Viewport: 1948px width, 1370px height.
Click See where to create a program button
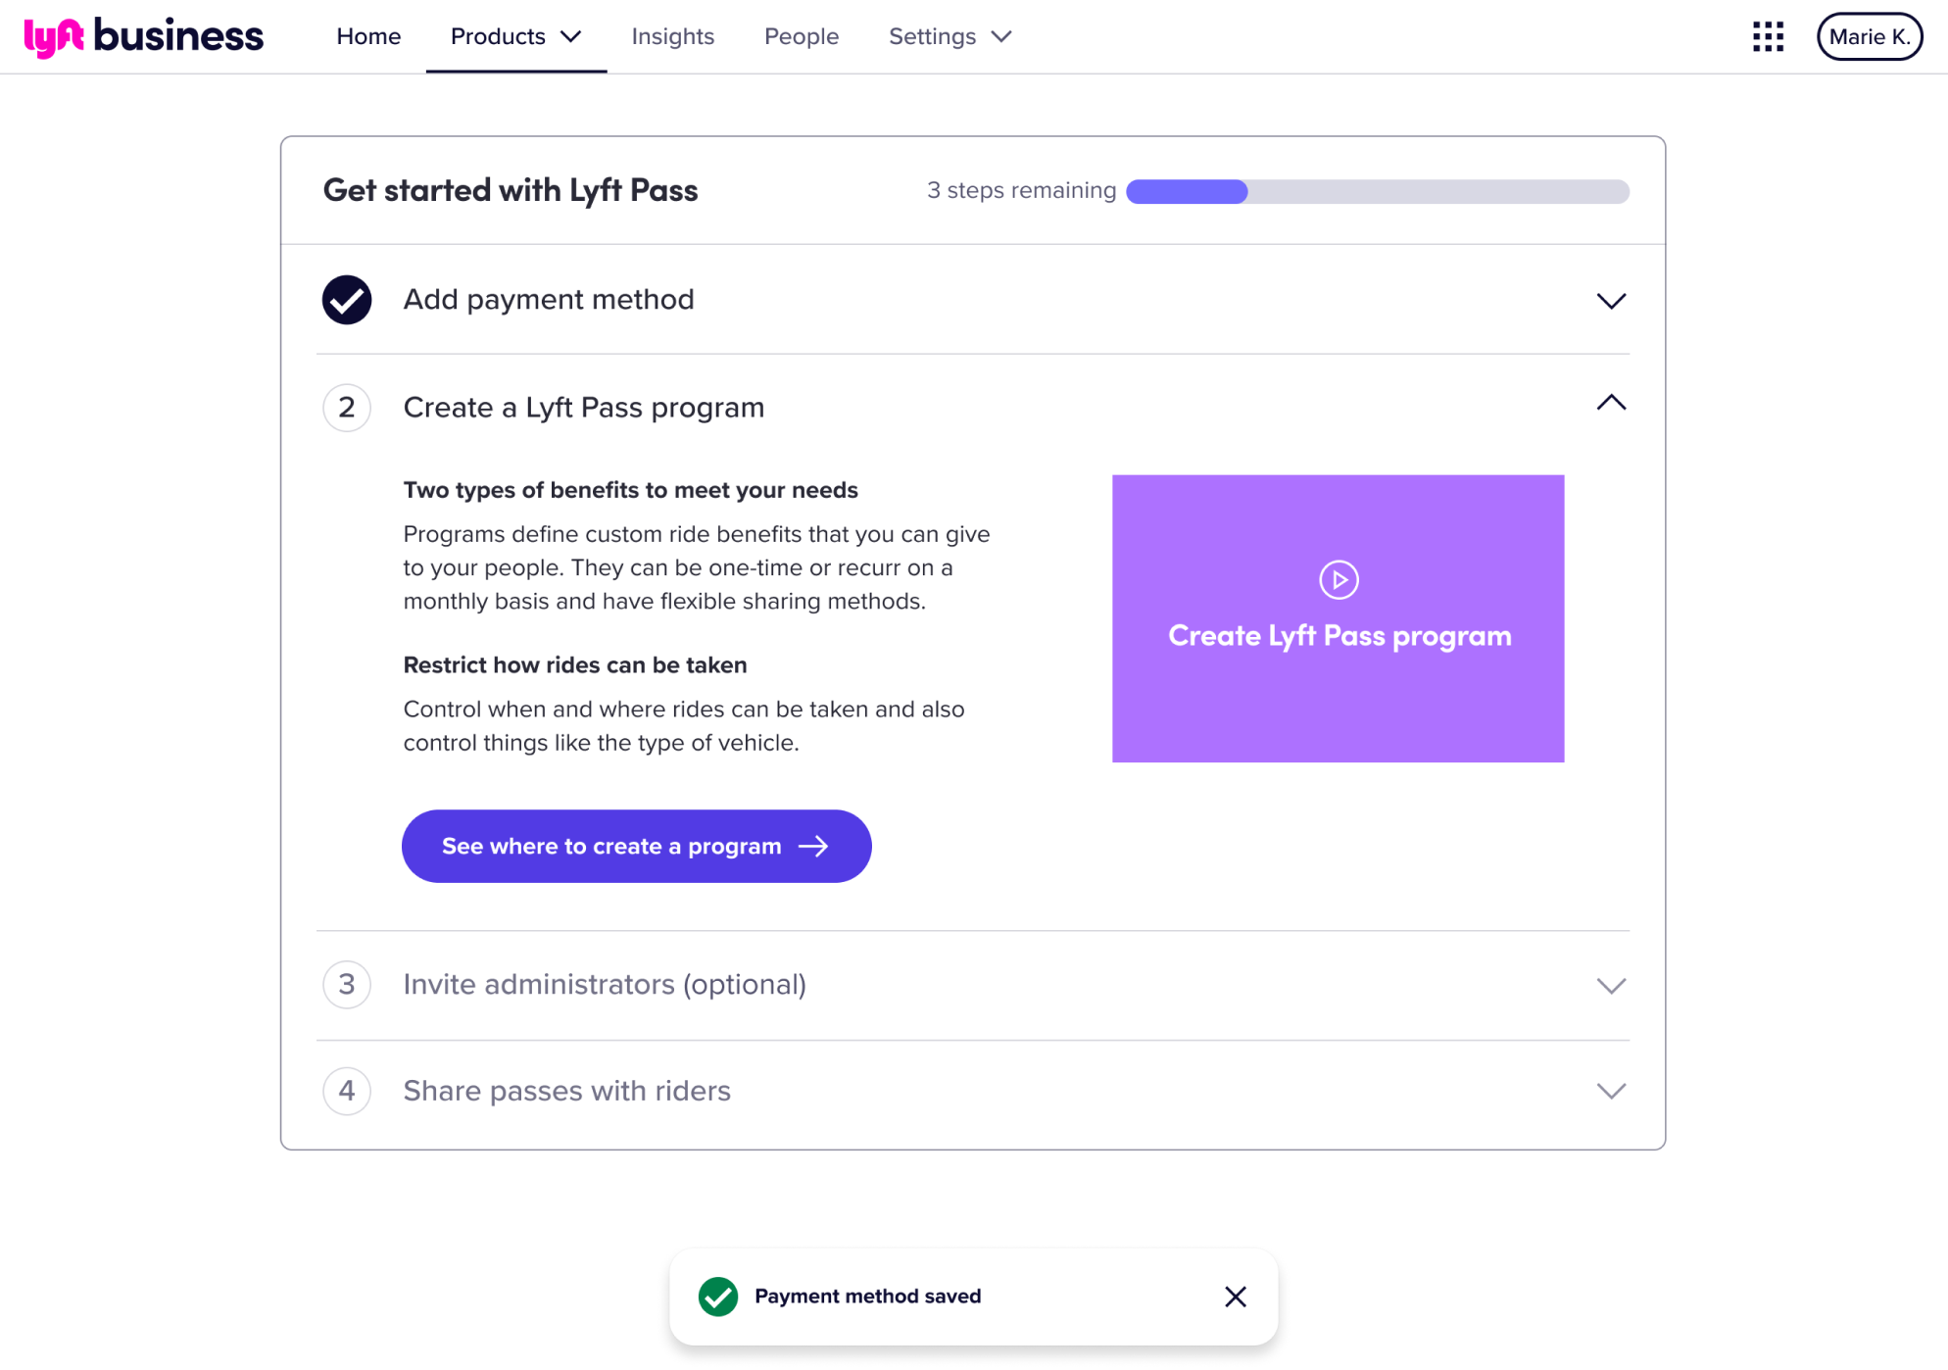(x=636, y=846)
